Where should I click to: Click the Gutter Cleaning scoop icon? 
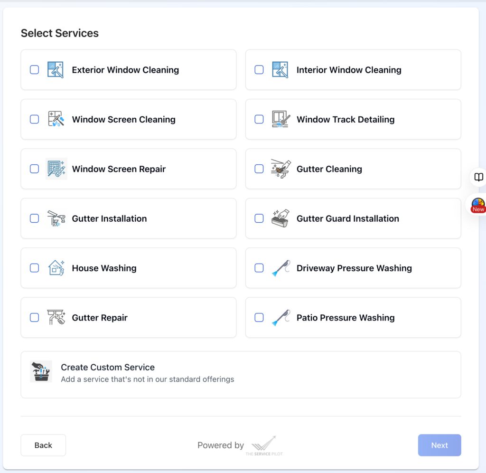coord(281,169)
